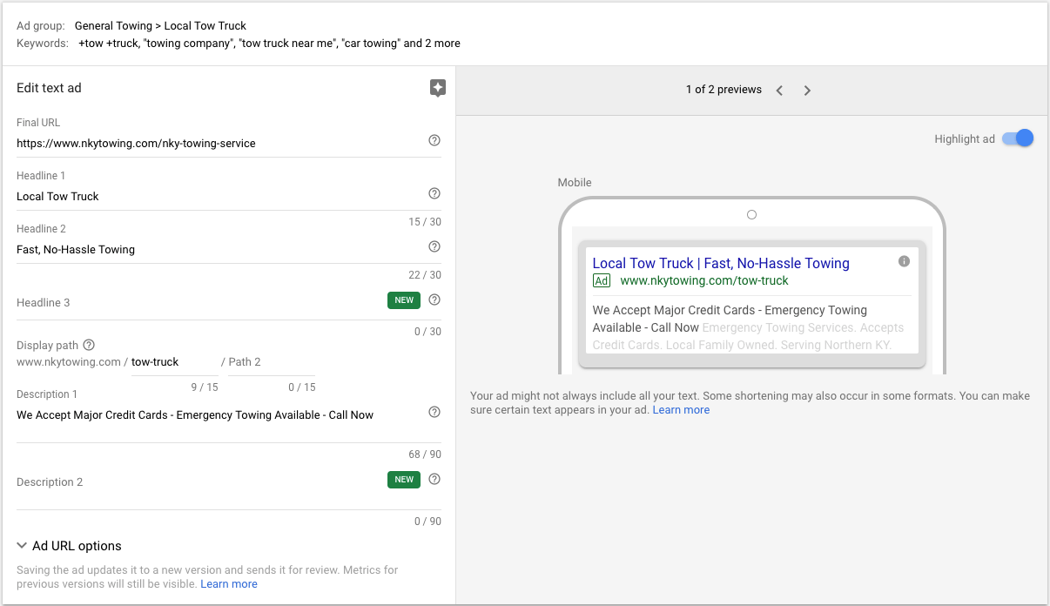Click Learn more link under Ad URL options

pyautogui.click(x=229, y=584)
